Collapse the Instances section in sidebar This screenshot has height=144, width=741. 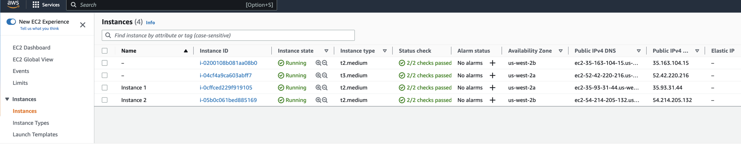[7, 99]
